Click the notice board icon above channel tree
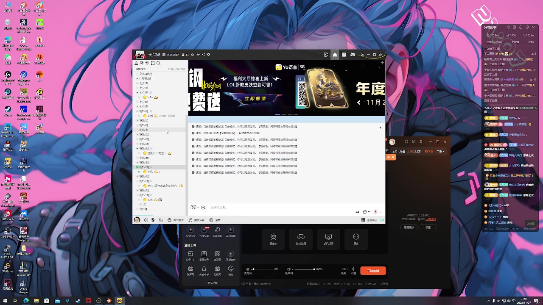 click(x=153, y=63)
